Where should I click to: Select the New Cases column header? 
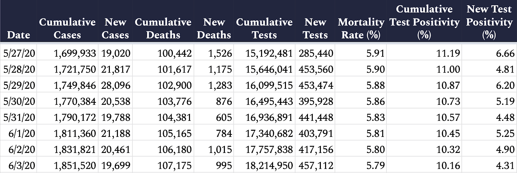coord(115,28)
